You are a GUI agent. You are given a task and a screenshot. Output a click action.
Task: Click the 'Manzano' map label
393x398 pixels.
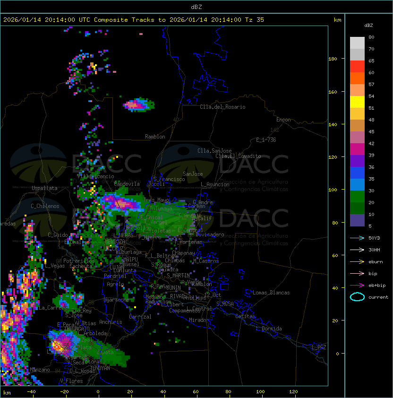tap(40, 370)
